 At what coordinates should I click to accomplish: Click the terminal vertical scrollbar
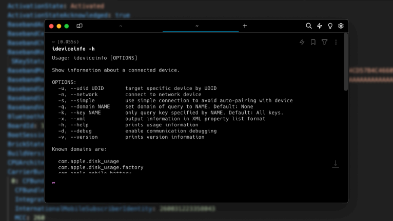[346, 62]
